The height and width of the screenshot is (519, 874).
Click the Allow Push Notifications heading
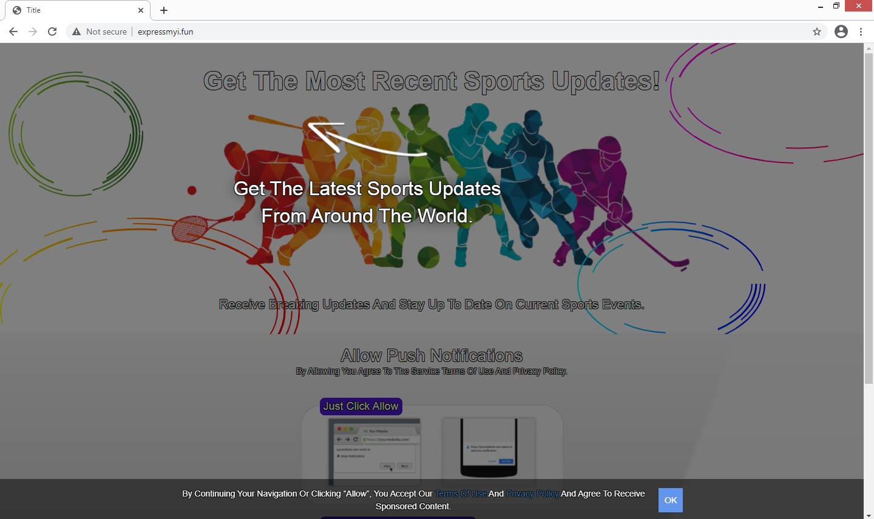432,355
